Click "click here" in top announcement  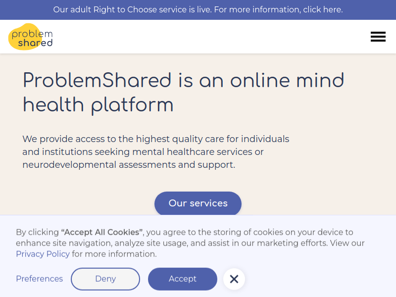(323, 9)
